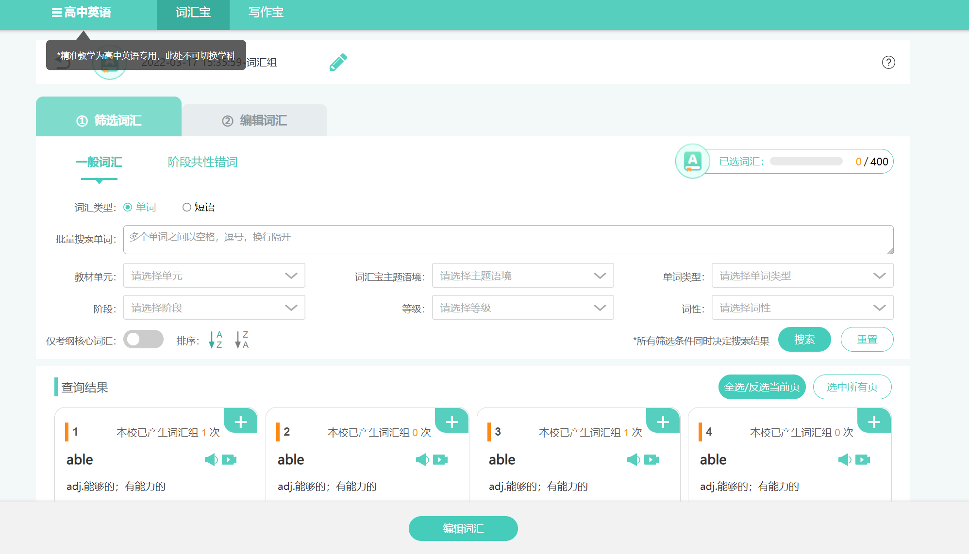Viewport: 969px width, 554px height.
Task: Click the 0 / 400 selected count
Action: click(x=872, y=162)
